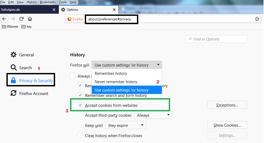264x143 pixels.
Task: Open the home page via house icon
Action: pos(30,19)
